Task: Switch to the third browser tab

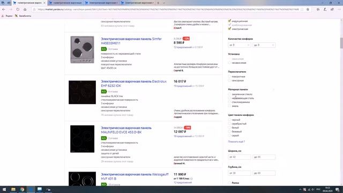Action: tap(101, 3)
